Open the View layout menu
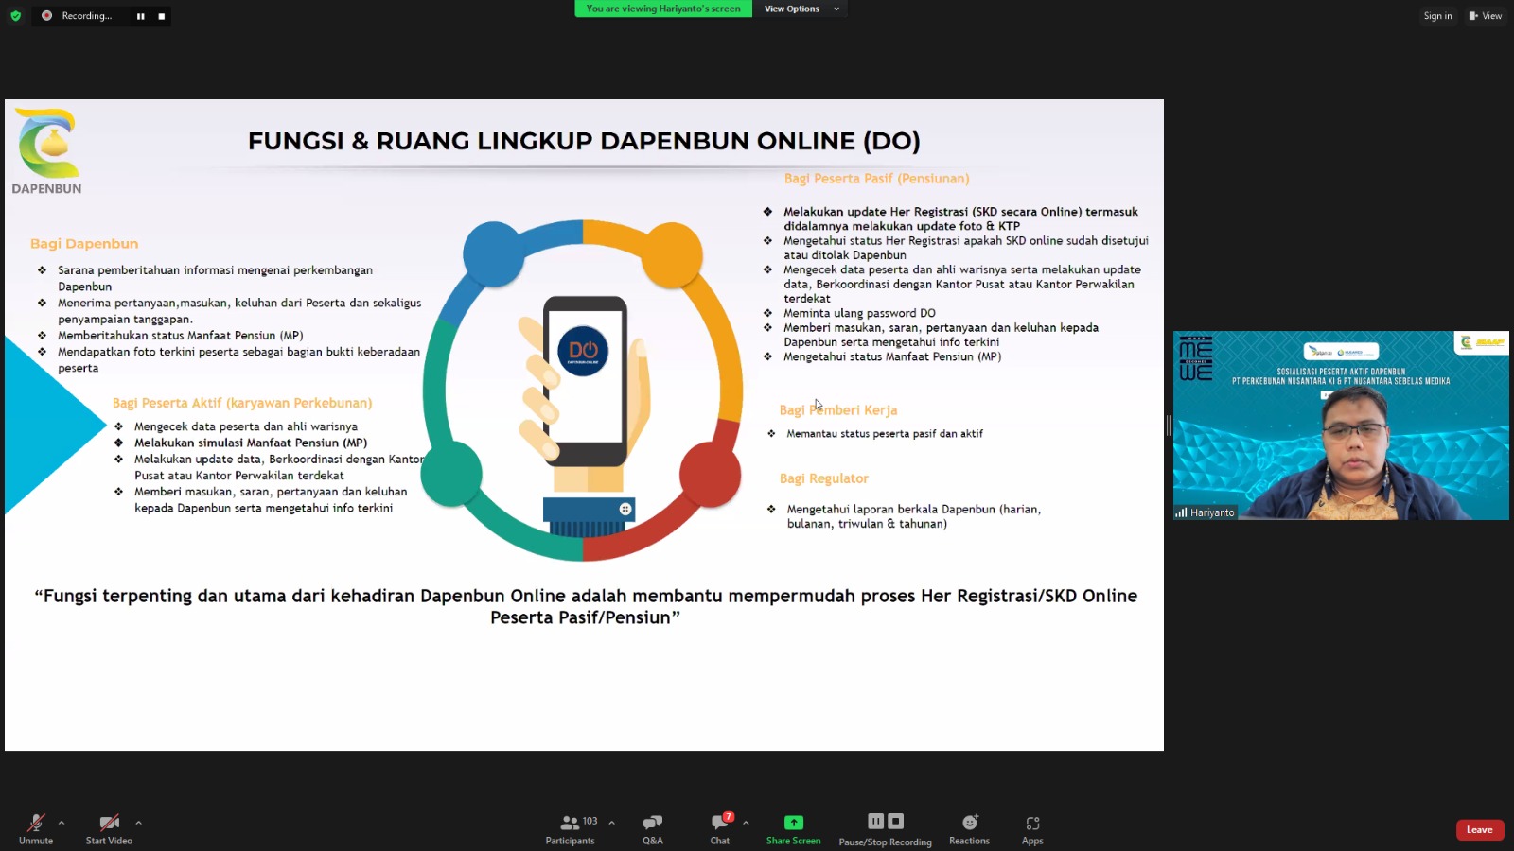 pos(1485,16)
